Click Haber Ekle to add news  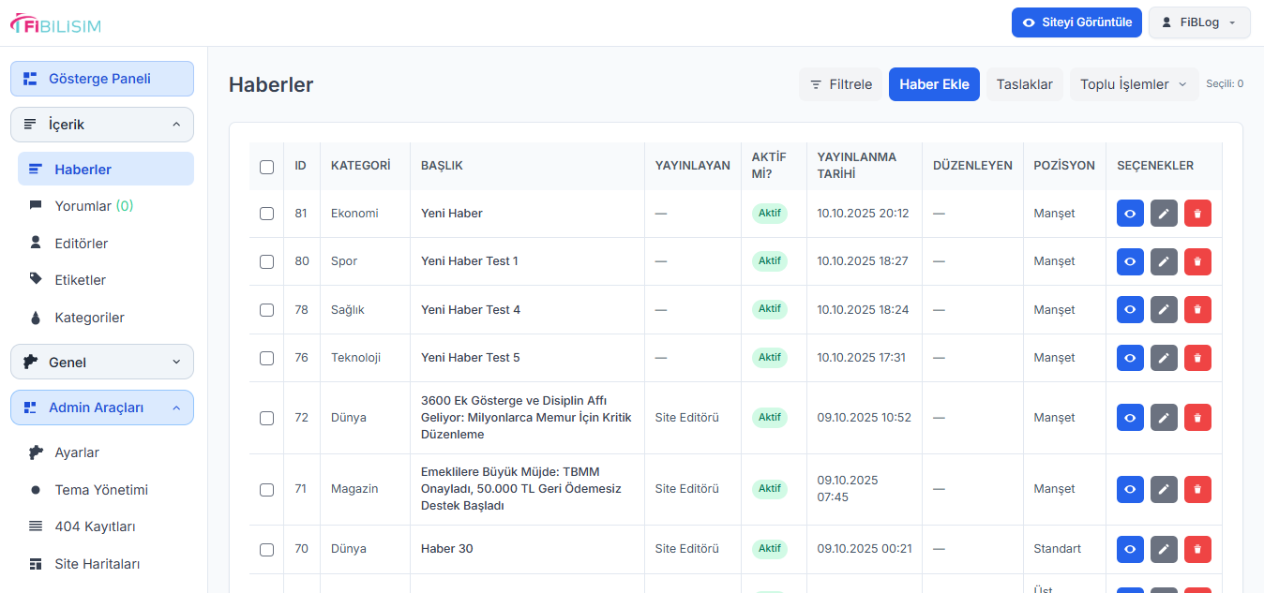tap(934, 84)
